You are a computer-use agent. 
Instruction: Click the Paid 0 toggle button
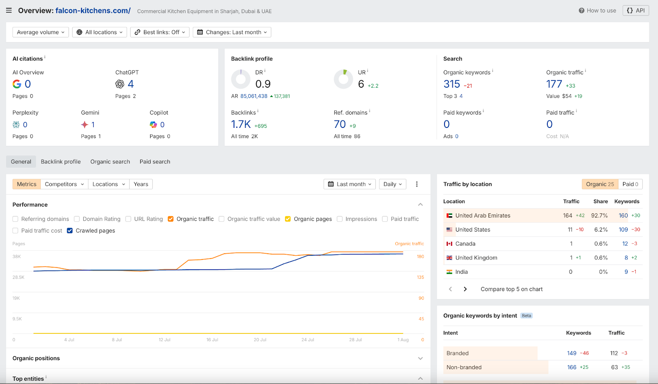click(x=630, y=184)
